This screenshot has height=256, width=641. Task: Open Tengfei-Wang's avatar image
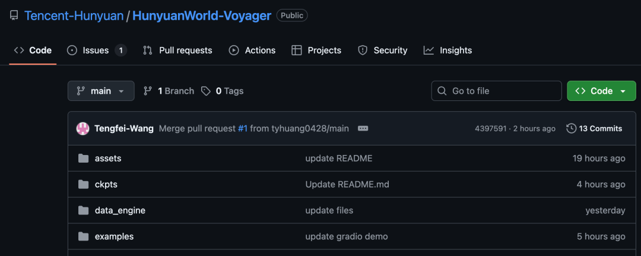click(x=83, y=128)
